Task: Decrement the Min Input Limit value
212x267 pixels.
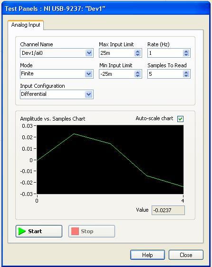Action: (x=137, y=76)
